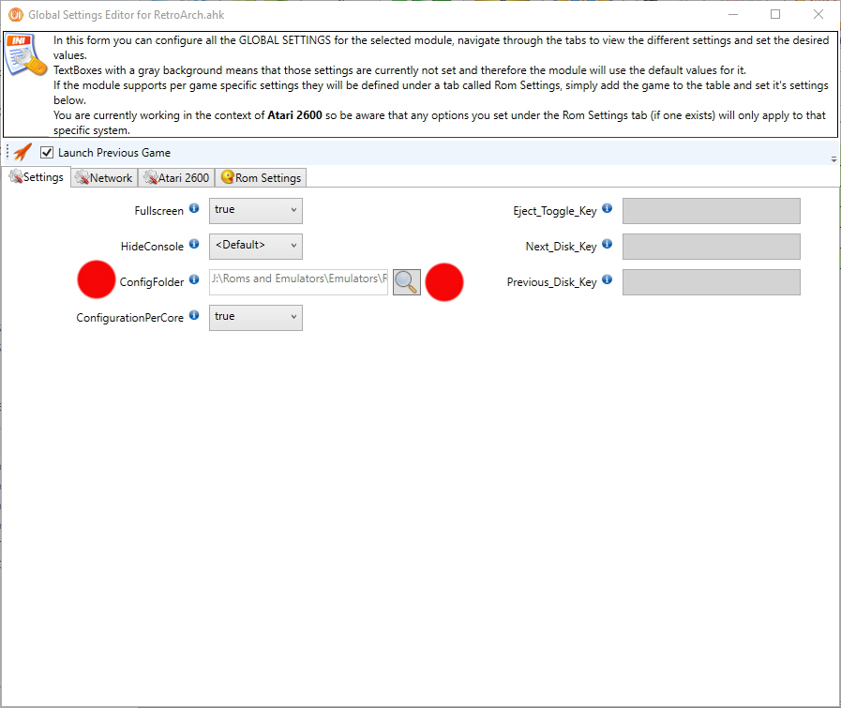Switch to the Network tab
The width and height of the screenshot is (841, 708).
click(104, 177)
